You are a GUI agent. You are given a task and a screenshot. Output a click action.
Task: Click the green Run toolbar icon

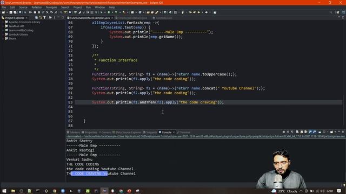tap(109, 12)
